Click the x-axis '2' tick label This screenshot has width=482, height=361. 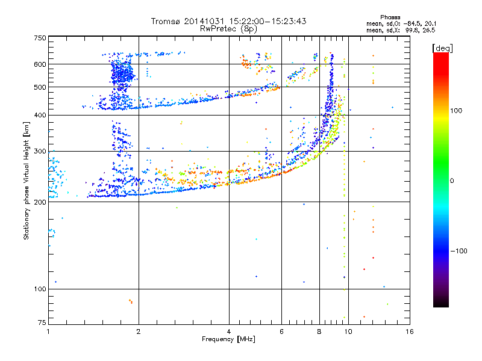click(139, 332)
